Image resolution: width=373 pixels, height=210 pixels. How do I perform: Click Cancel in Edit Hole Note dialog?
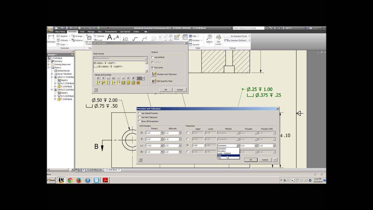coord(180,90)
